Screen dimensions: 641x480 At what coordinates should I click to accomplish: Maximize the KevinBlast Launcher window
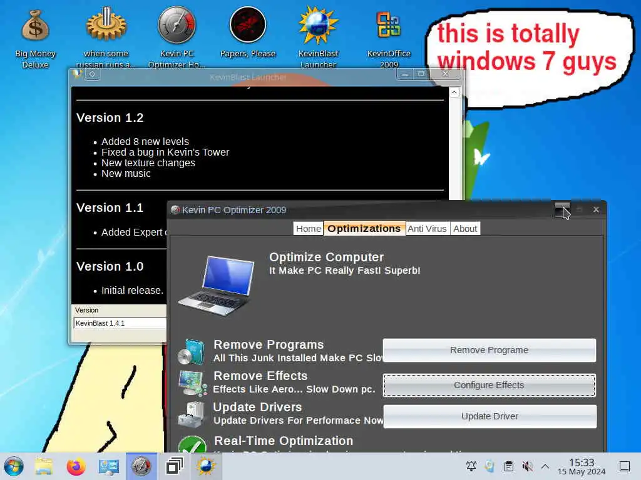421,74
